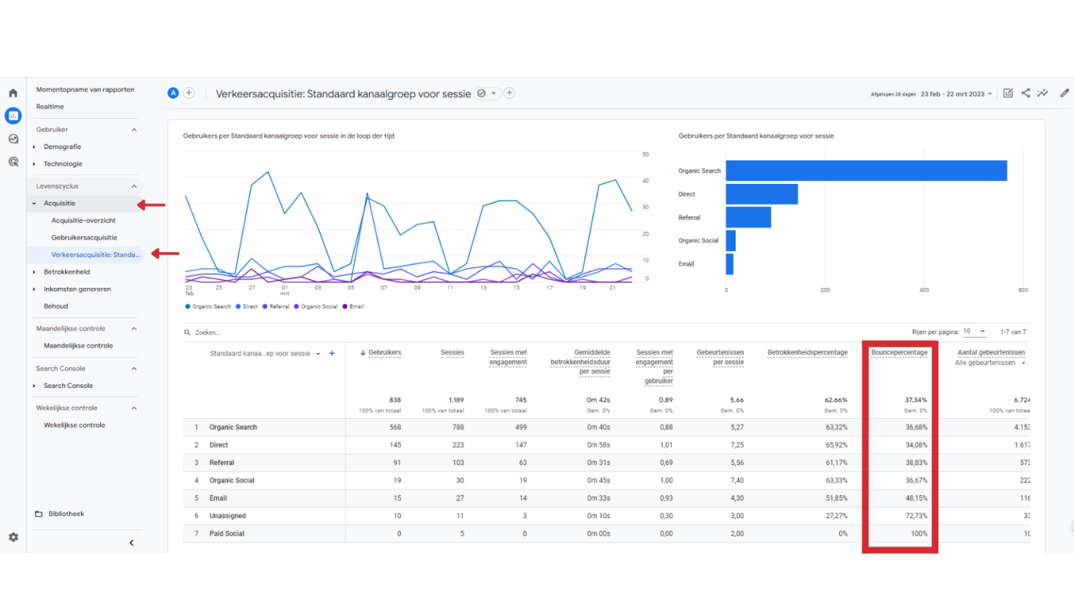Viewport: 1074px width, 604px height.
Task: Sort by Gebeurtenissen per sessie header
Action: 720,357
